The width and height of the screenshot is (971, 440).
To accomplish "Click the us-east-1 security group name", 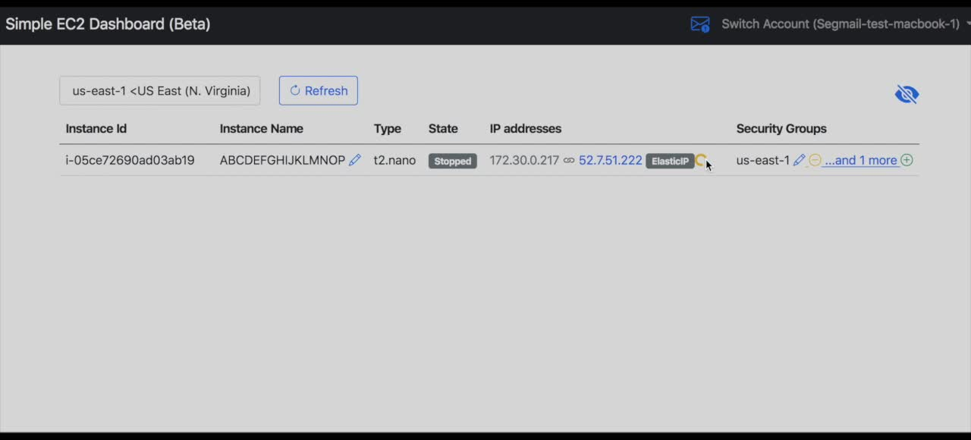I will [763, 161].
